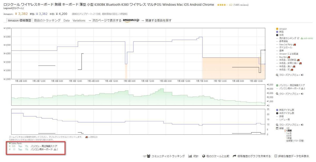Viewport: 316px width, 162px height.
Task: Click the truck icon beside Buy Box
Action: [289, 57]
